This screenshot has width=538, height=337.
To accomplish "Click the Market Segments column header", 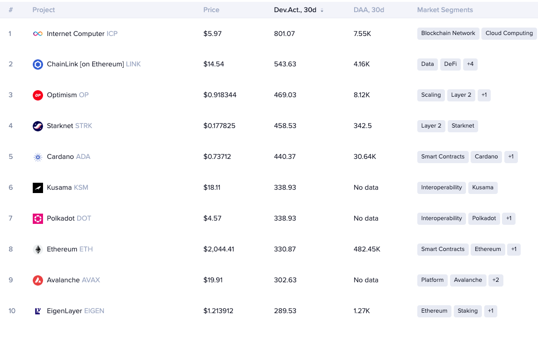I will pos(445,10).
